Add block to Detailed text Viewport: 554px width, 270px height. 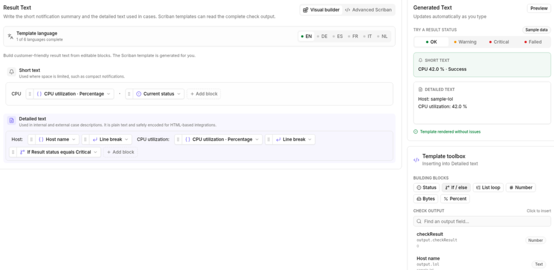(120, 152)
